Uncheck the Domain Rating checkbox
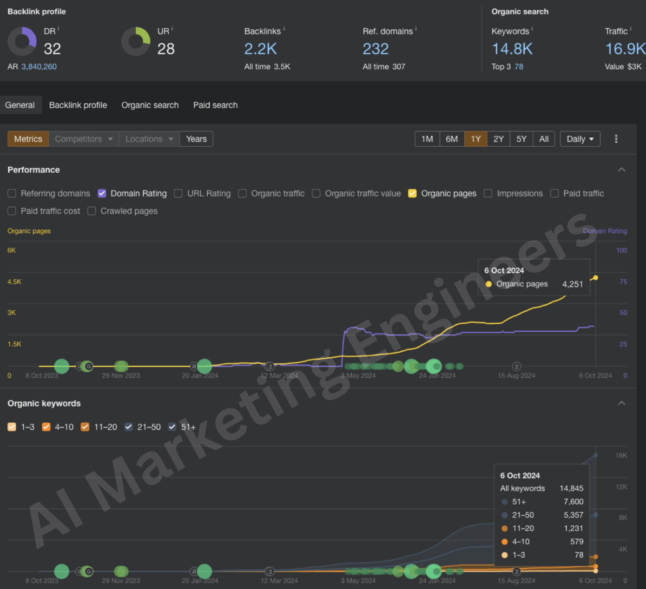The image size is (646, 589). pos(102,193)
